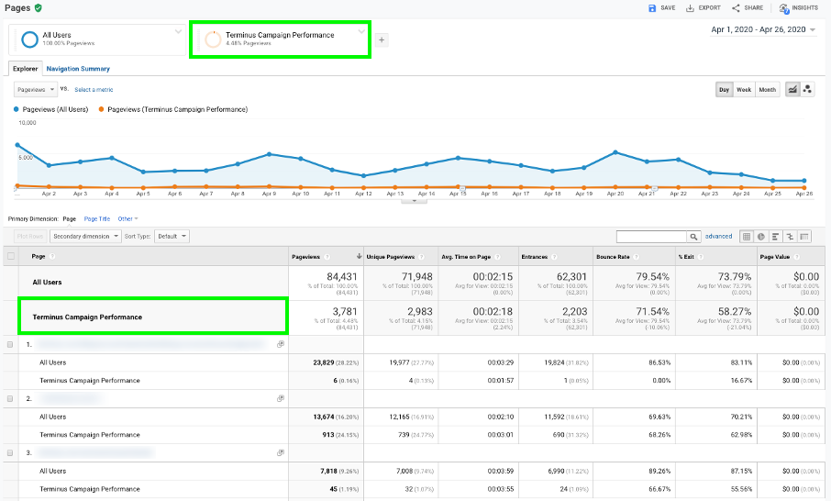The height and width of the screenshot is (501, 831).
Task: Switch chart to line chart view
Action: click(x=792, y=90)
